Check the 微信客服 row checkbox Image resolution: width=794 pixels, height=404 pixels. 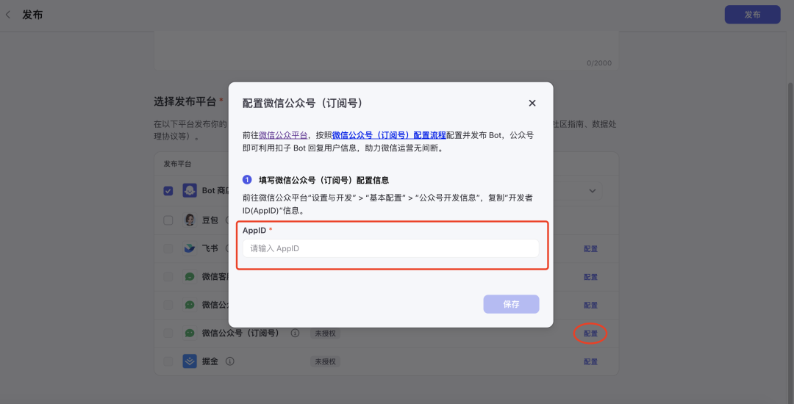click(168, 277)
